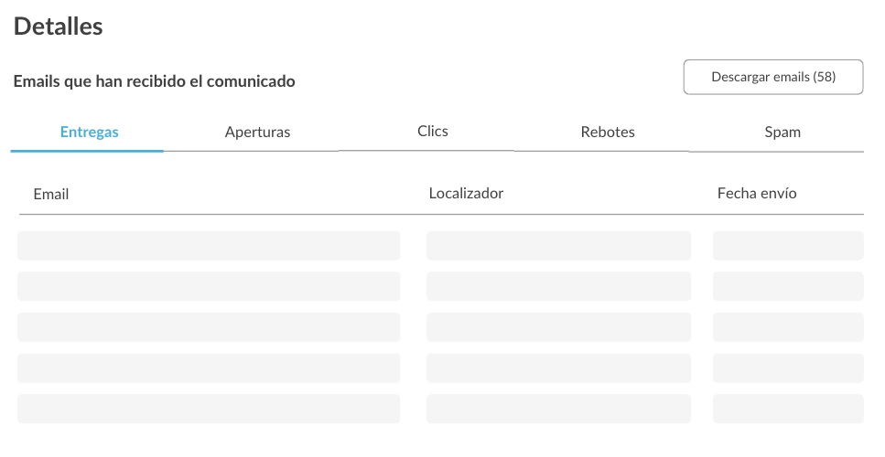Click the Email column header
This screenshot has width=885, height=457.
pyautogui.click(x=51, y=195)
